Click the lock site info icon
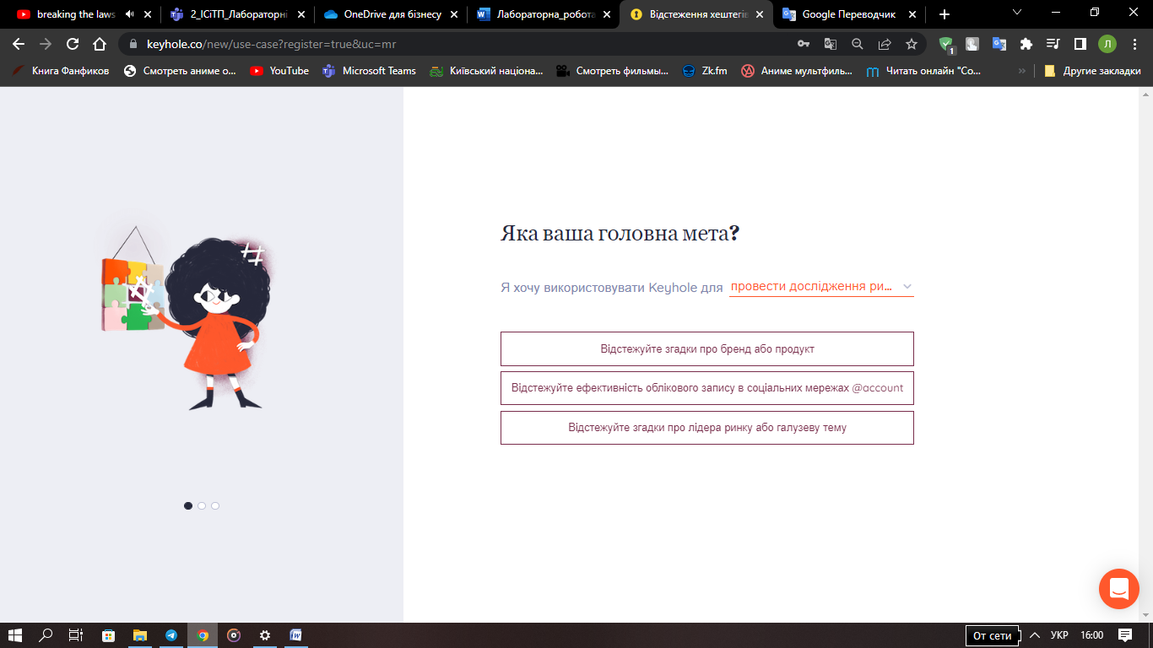 [133, 44]
